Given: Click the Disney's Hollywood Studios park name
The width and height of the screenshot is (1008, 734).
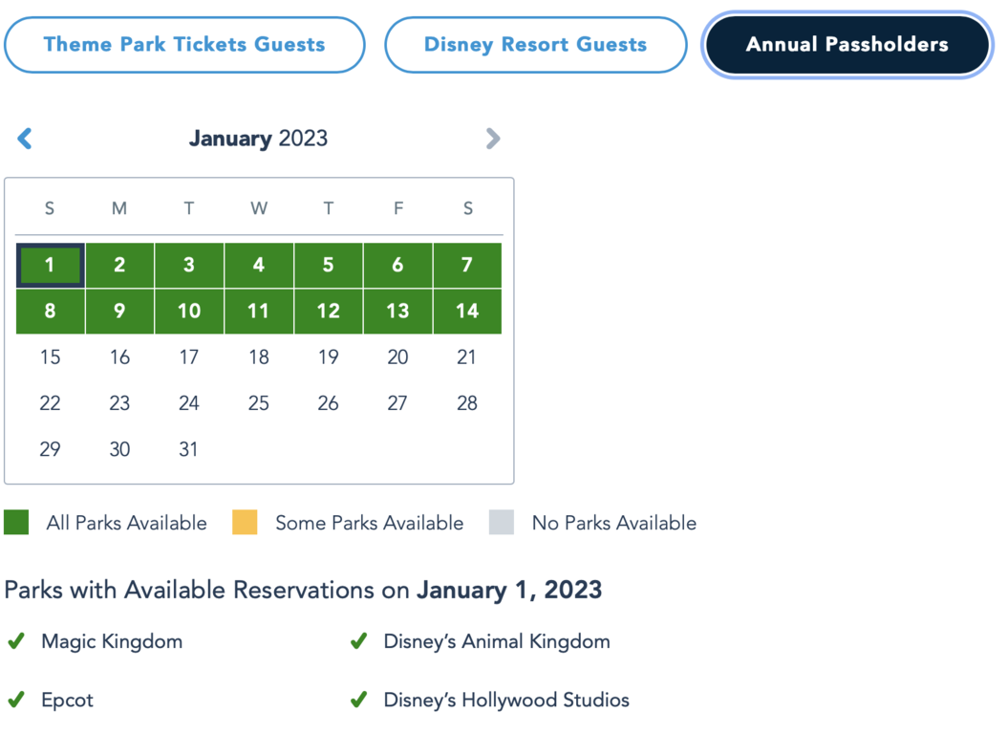Looking at the screenshot, I should (506, 700).
